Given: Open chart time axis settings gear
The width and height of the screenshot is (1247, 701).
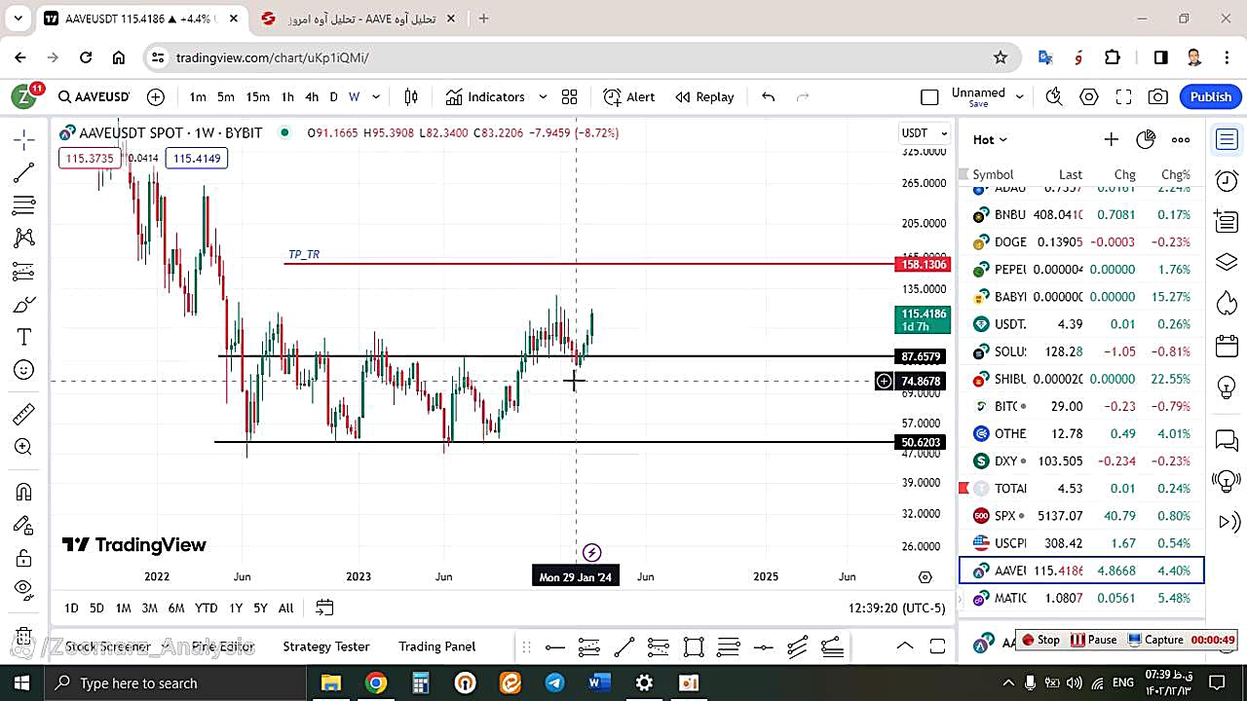Looking at the screenshot, I should point(926,576).
